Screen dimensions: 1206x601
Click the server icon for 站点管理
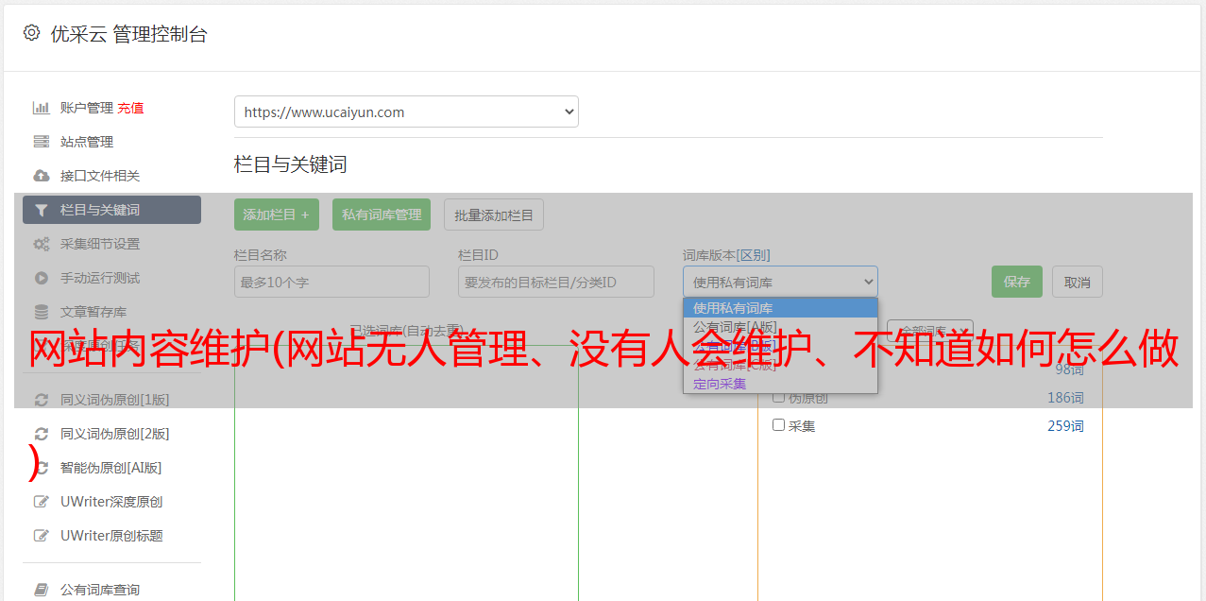(42, 142)
